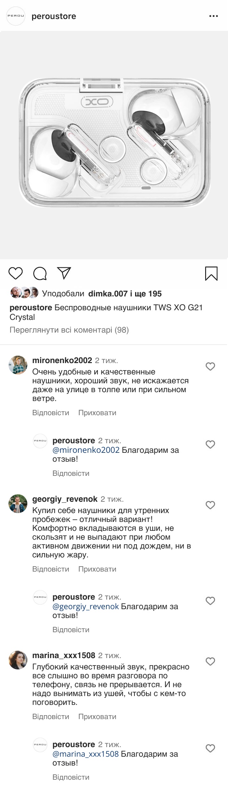Expand all 98 comments

coord(69,330)
